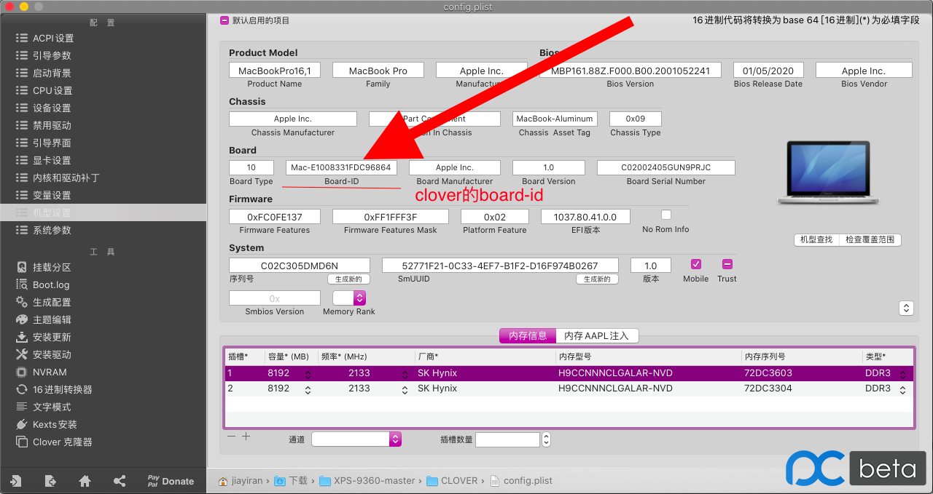Toggle the No Rom Info checkbox
Image resolution: width=933 pixels, height=494 pixels.
click(665, 215)
